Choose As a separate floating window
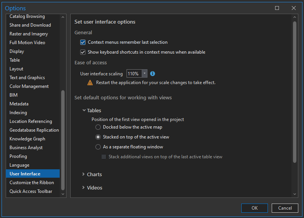Viewport: 304px width, 218px height. [98, 147]
